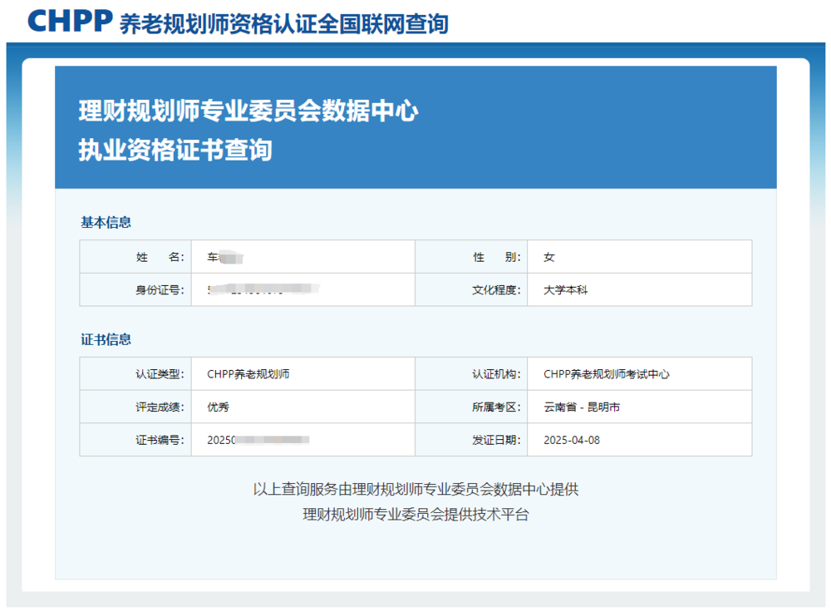The width and height of the screenshot is (831, 612).
Task: Click the 以上查询服务由理财规划师专业委员会数据中心提供 footer text
Action: [415, 489]
